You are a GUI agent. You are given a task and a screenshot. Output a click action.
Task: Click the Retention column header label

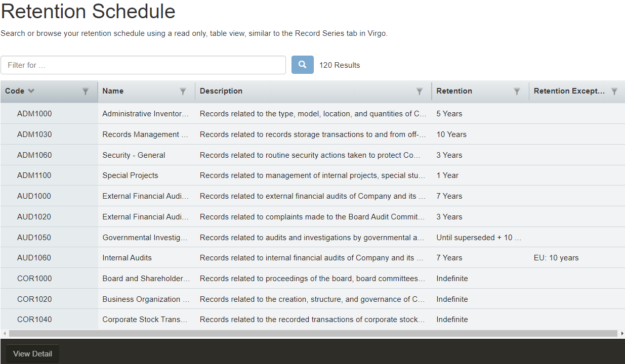click(454, 91)
